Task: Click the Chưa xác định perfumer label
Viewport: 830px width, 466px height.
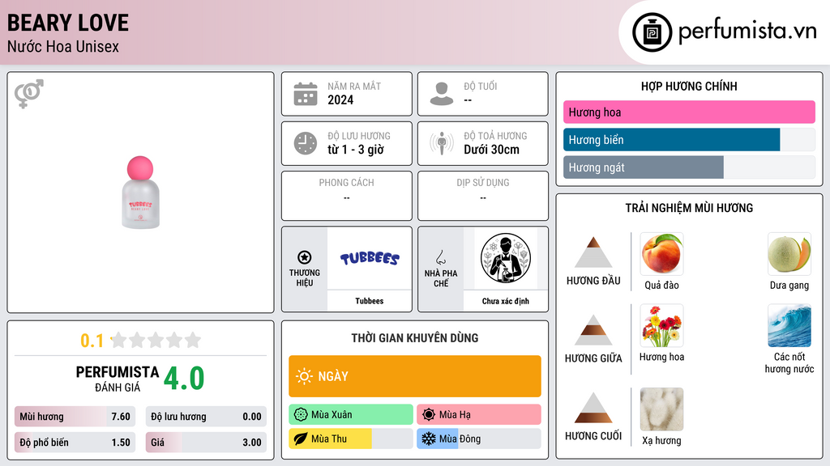Action: pyautogui.click(x=506, y=301)
